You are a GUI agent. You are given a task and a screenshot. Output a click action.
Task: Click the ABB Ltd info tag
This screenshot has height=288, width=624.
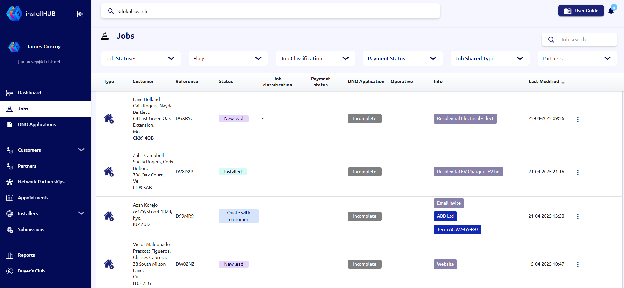pos(445,216)
